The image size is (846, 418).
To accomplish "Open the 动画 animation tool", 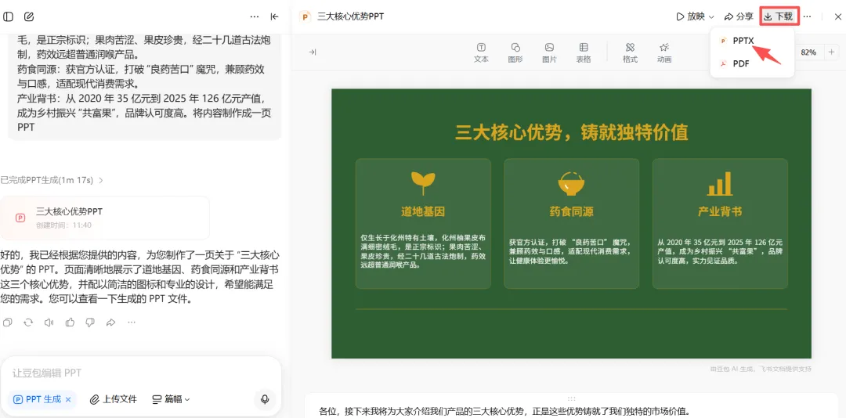I will click(x=664, y=53).
